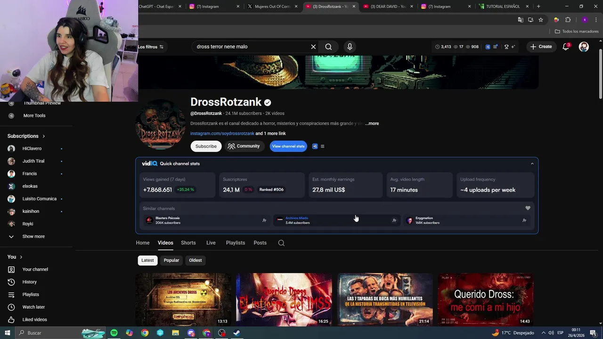Open the Chrome profile avatar
Screen dimensions: 603x339
pyautogui.click(x=585, y=20)
